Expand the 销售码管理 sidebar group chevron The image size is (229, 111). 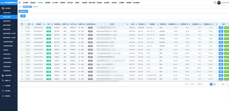[x=15, y=75]
